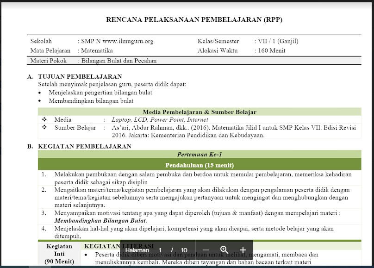
Task: Click '160 Menit' time allocation
Action: [x=271, y=50]
